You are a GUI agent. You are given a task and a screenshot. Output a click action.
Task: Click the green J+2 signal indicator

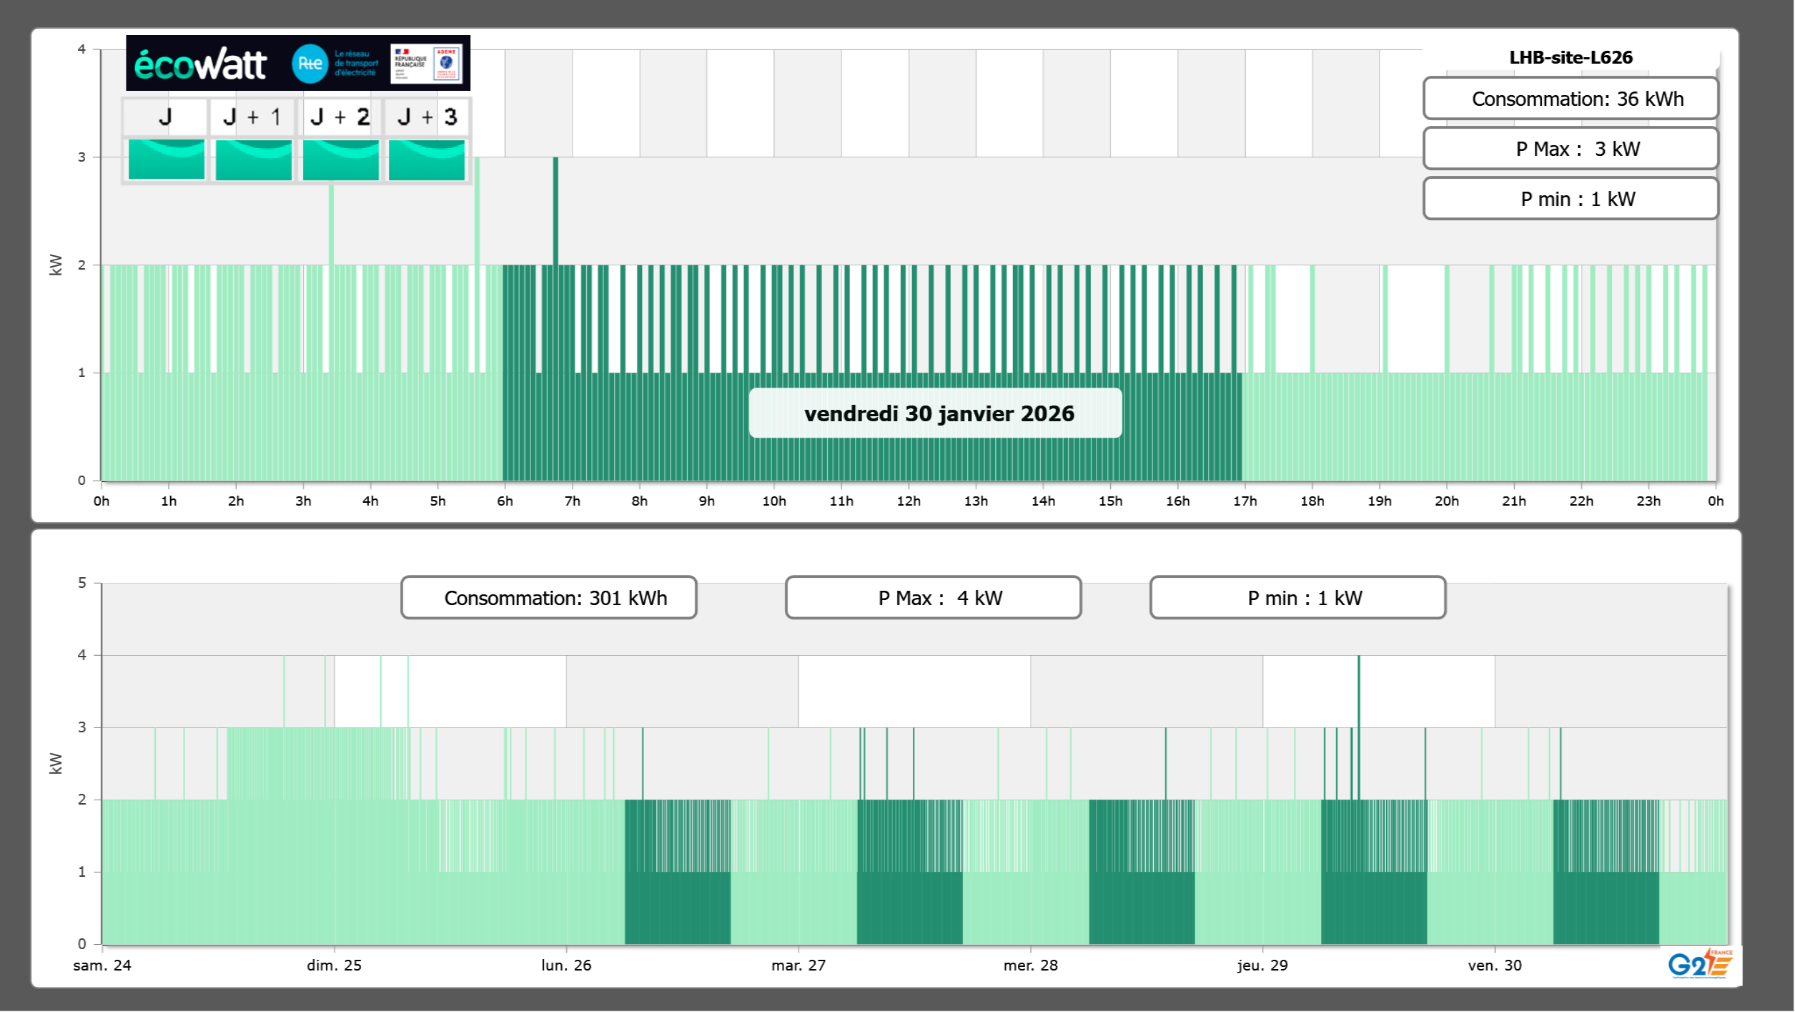[x=340, y=159]
